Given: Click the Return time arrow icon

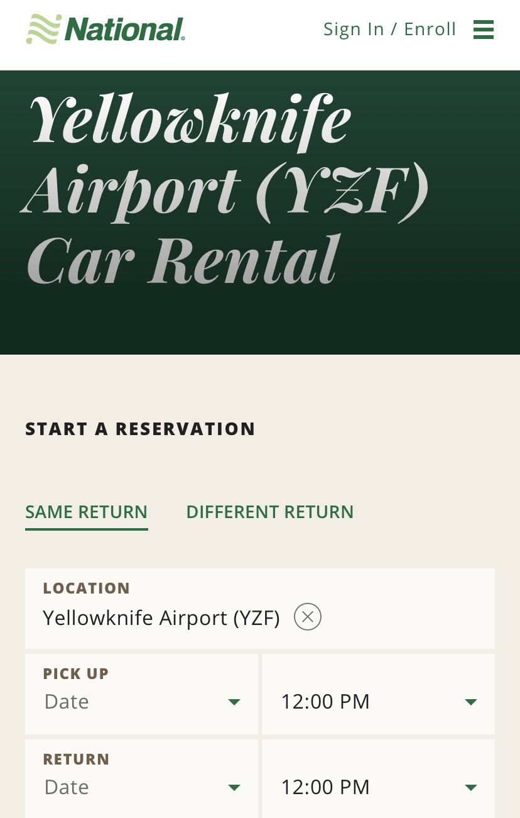Looking at the screenshot, I should (471, 787).
